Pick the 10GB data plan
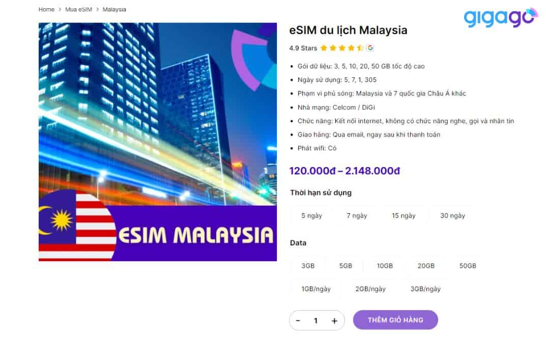 pyautogui.click(x=385, y=266)
